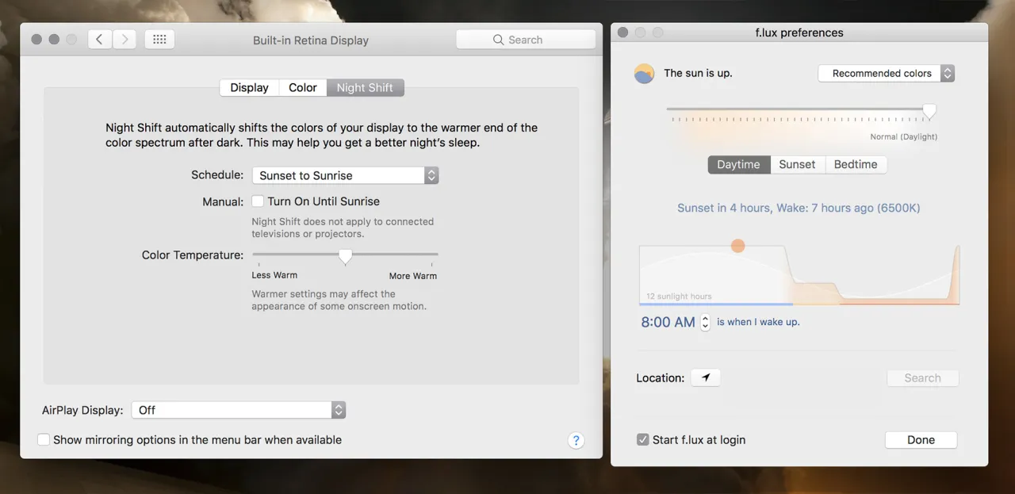This screenshot has width=1015, height=494.
Task: Check Show mirroring options in the menu bar
Action: click(x=44, y=439)
